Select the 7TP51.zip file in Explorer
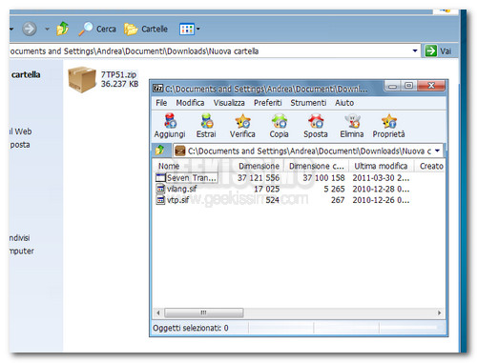The image size is (477, 363). tap(103, 79)
